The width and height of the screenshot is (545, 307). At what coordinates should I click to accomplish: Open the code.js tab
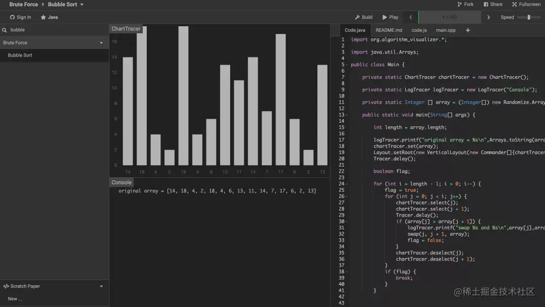click(x=419, y=30)
